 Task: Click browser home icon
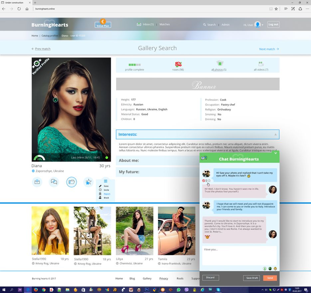coord(27,9)
